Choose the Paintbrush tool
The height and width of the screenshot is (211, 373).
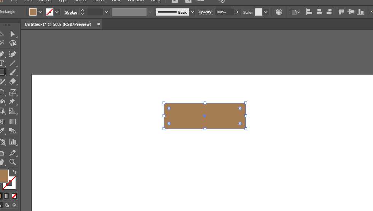coord(13,73)
